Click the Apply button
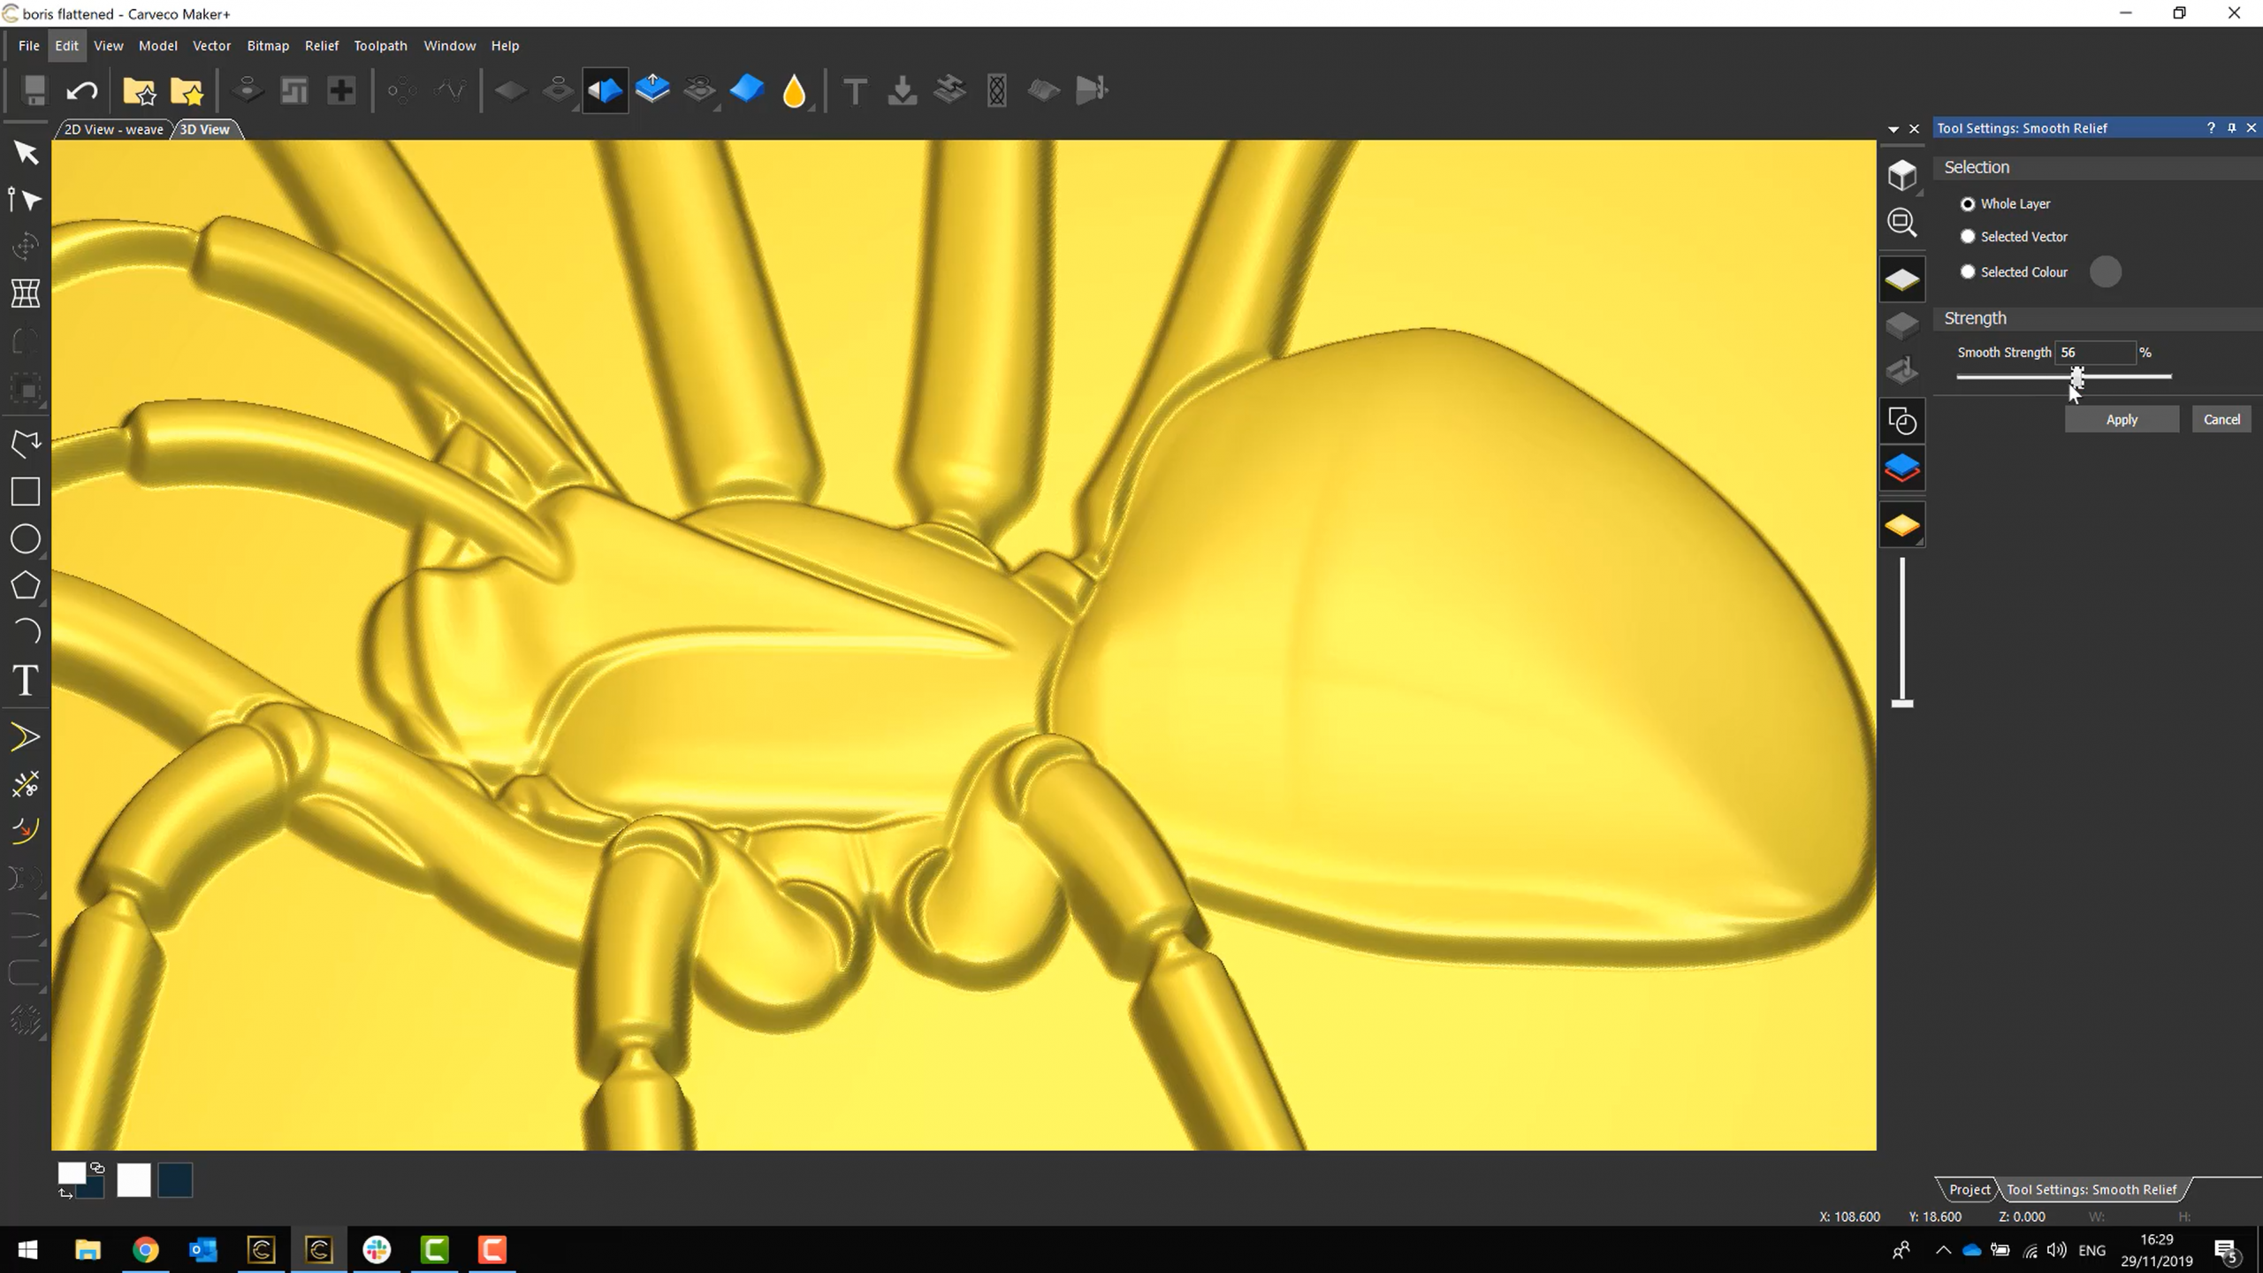 tap(2122, 418)
